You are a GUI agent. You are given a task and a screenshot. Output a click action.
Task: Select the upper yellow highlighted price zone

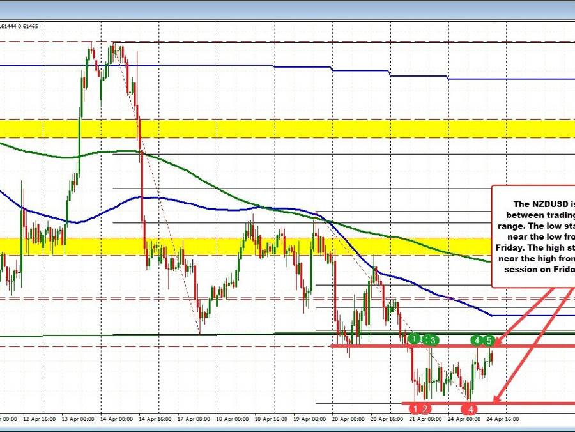256,128
